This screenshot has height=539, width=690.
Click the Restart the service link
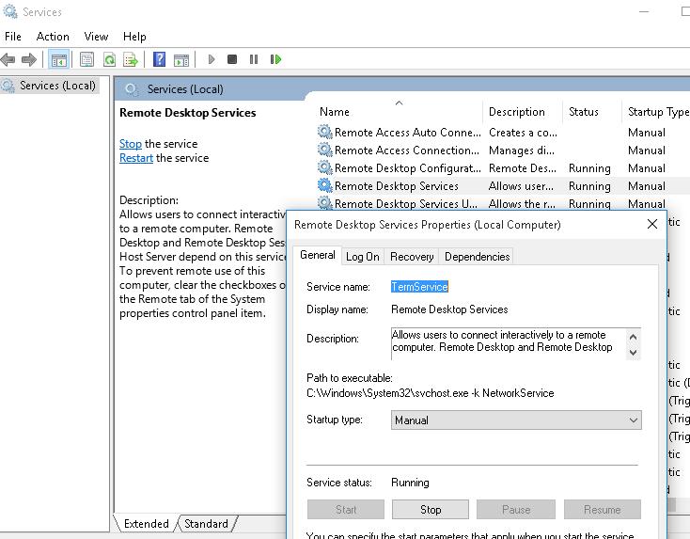click(136, 158)
